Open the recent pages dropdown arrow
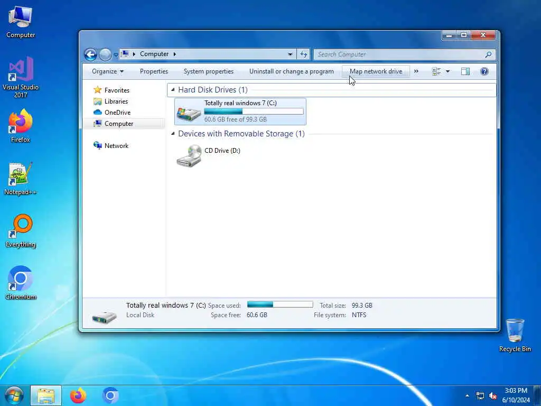Image resolution: width=541 pixels, height=406 pixels. (x=116, y=54)
